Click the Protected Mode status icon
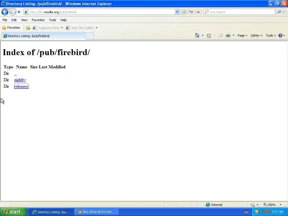This screenshot has height=216, width=288. click(x=253, y=205)
